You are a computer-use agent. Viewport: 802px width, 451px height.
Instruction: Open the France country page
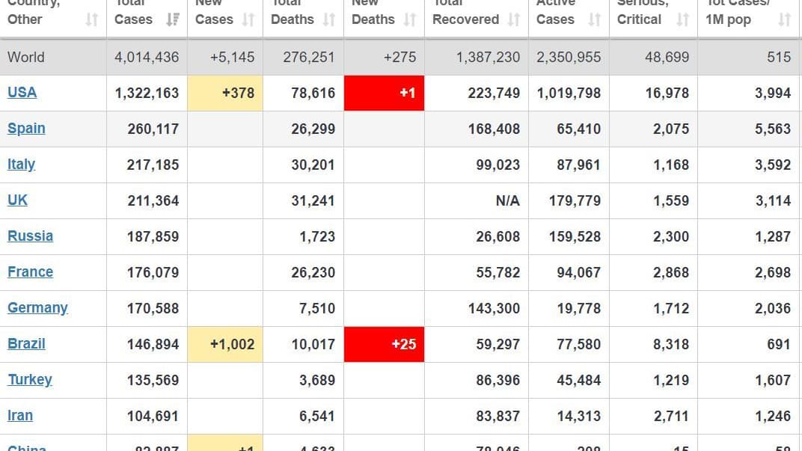point(30,271)
